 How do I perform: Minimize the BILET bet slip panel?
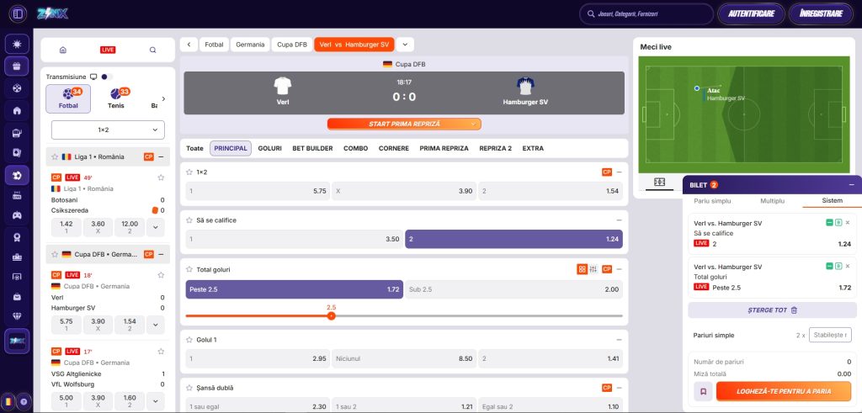[852, 184]
